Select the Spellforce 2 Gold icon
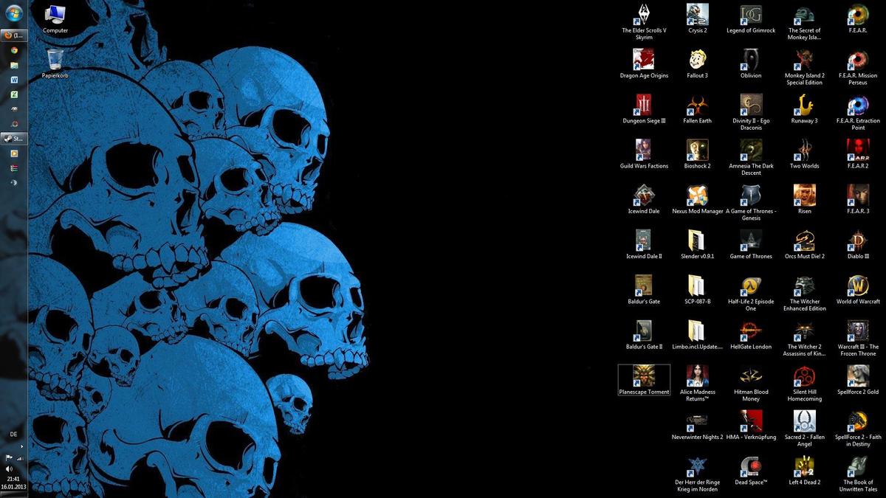The width and height of the screenshot is (886, 498). 858,379
